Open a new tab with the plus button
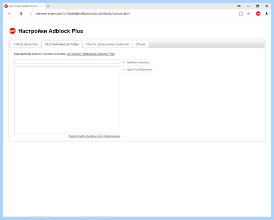The height and width of the screenshot is (220, 274). tap(48, 6)
